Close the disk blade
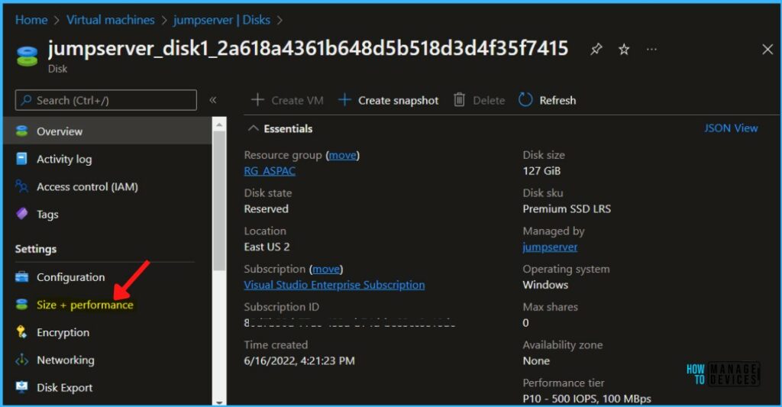This screenshot has width=782, height=407. click(767, 49)
